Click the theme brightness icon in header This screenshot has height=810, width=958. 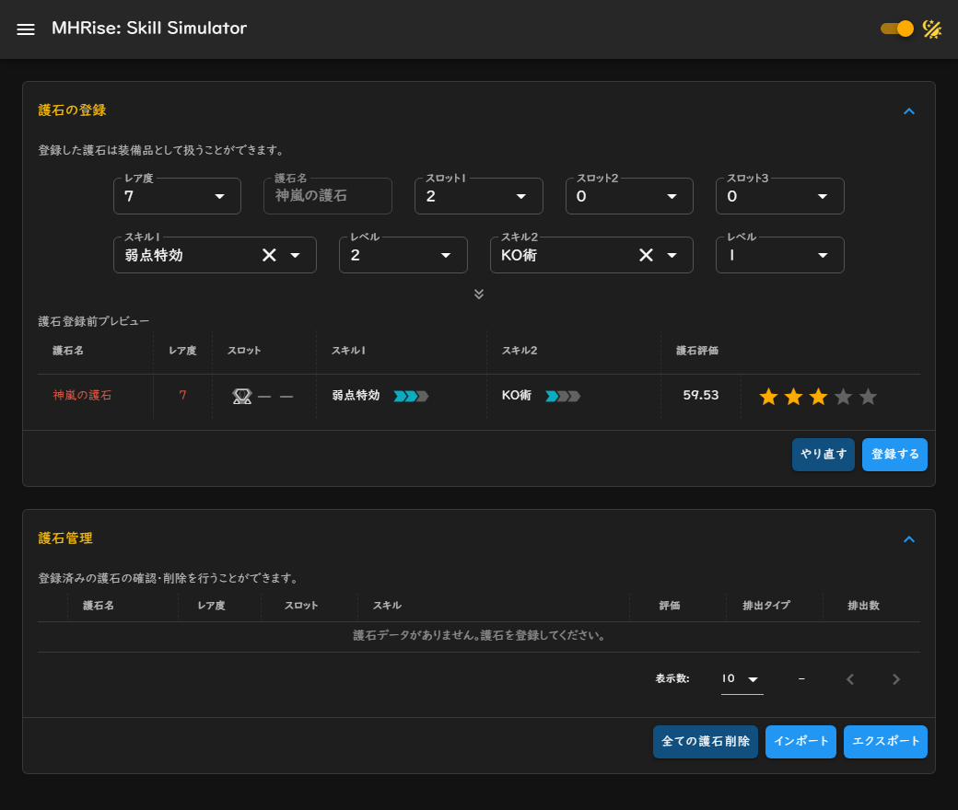pos(932,29)
